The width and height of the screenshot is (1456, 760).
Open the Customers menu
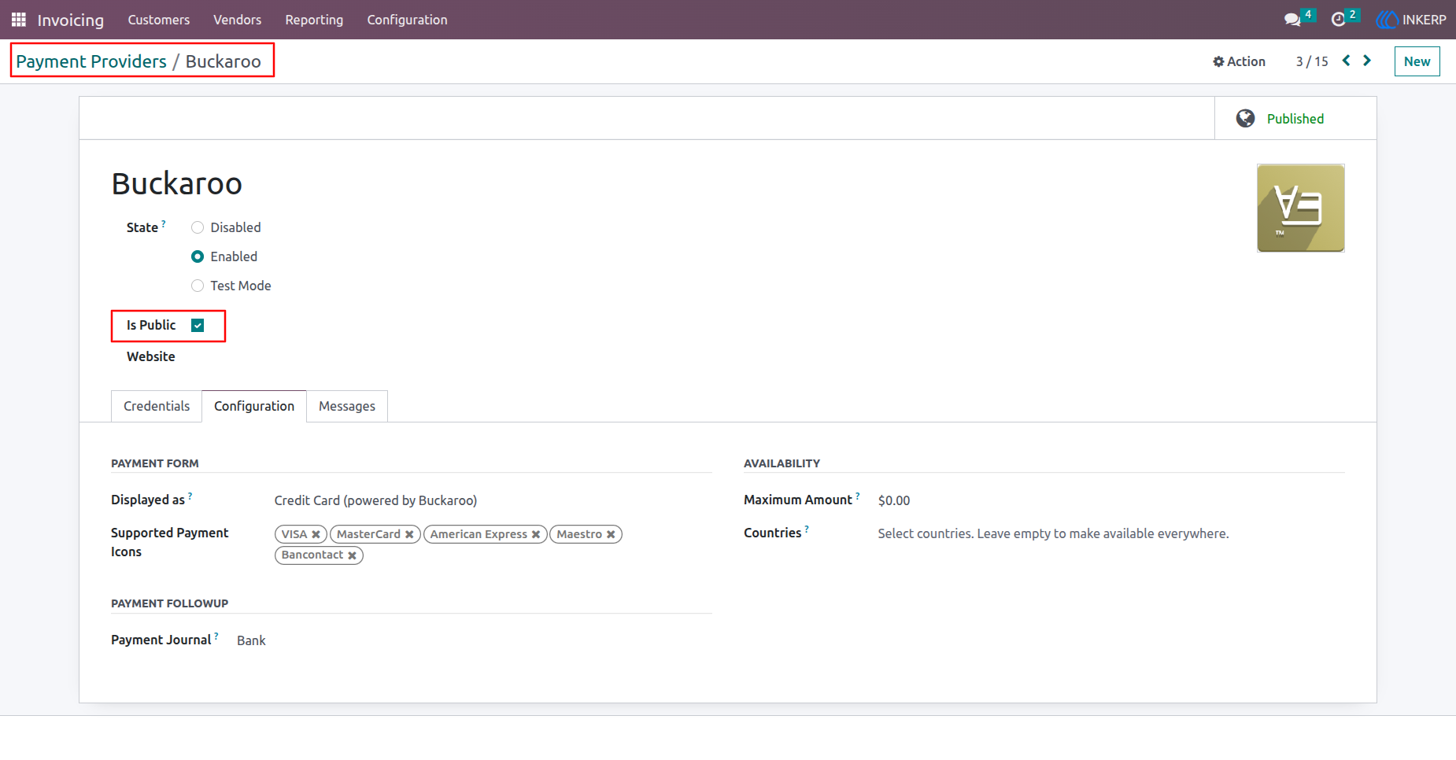(x=159, y=20)
